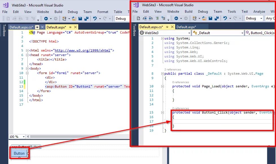Click Save All icon in the left window toolbar
The image size is (276, 164).
pos(86,18)
